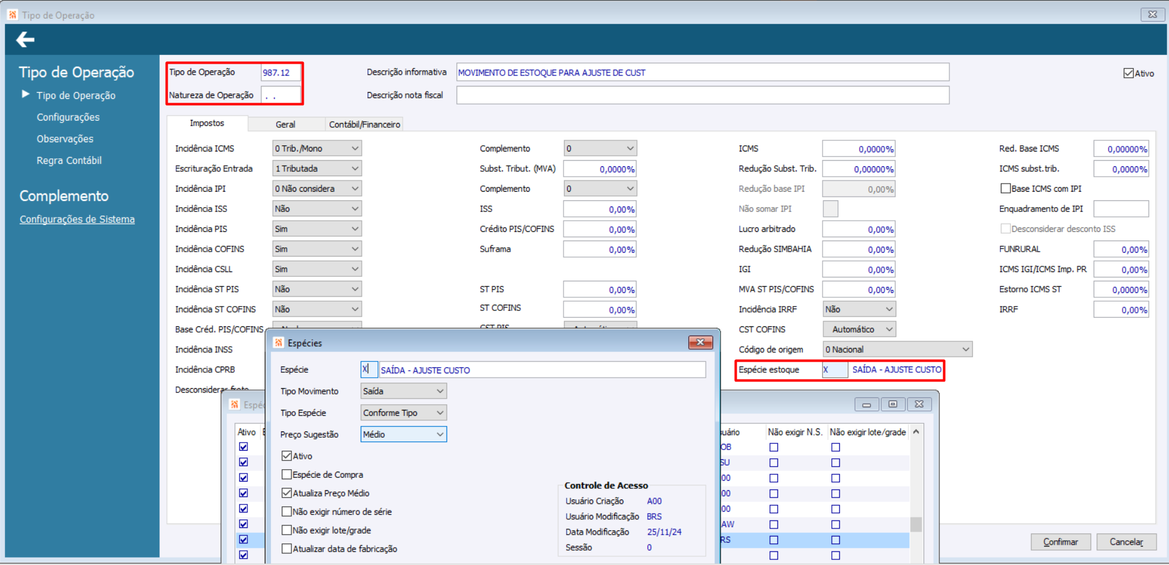Click the scroll-up arrow of the Espécies list
Viewport: 1169px width, 565px height.
point(916,432)
